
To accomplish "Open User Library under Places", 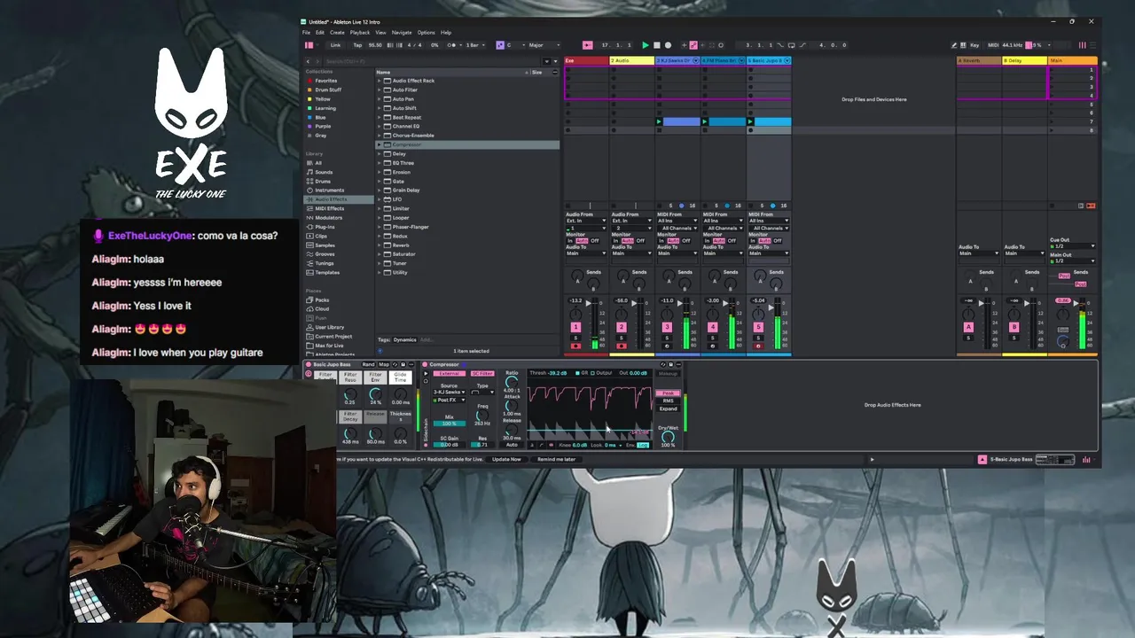I will [x=328, y=327].
